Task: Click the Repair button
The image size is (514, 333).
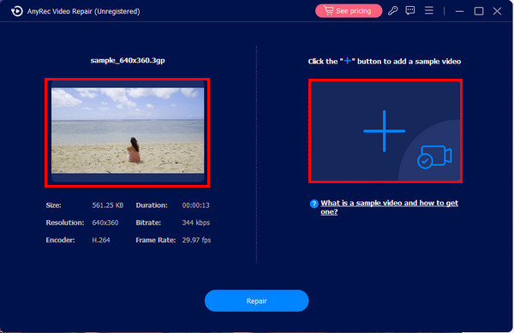Action: pyautogui.click(x=257, y=300)
